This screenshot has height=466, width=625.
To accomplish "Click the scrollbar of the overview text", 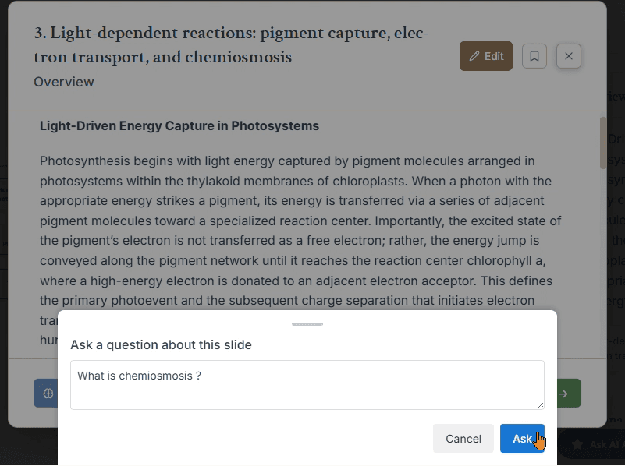I will click(x=602, y=143).
